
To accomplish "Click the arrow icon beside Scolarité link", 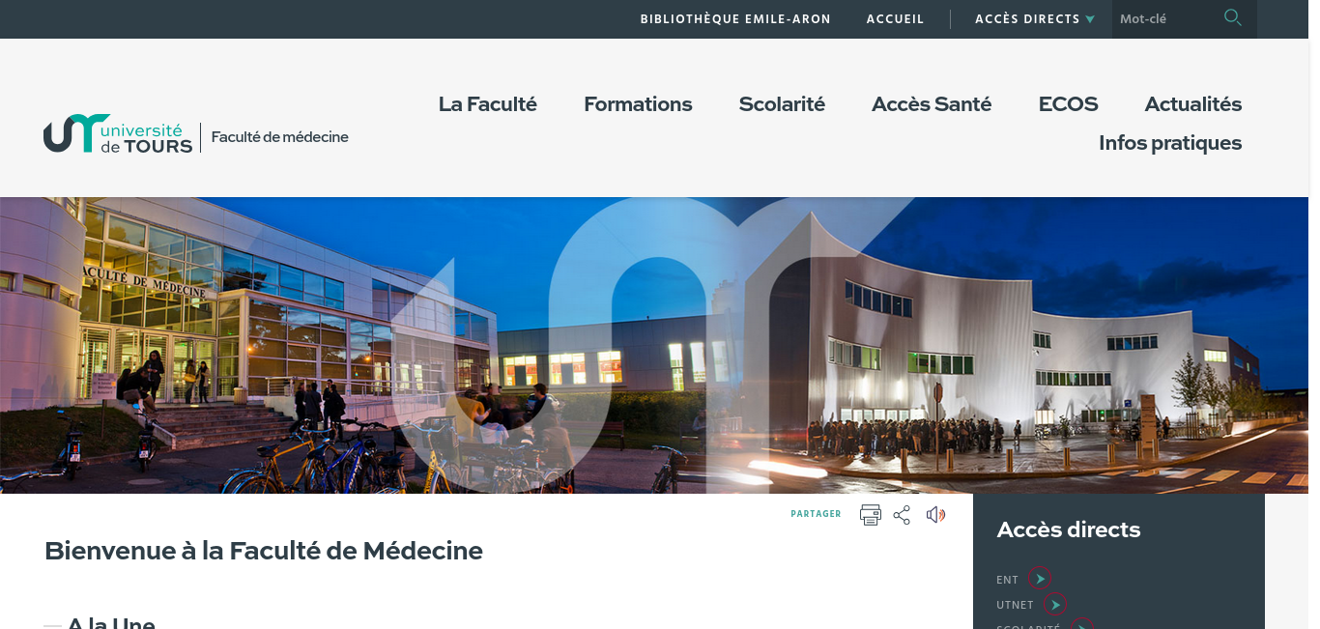I will click(1081, 624).
